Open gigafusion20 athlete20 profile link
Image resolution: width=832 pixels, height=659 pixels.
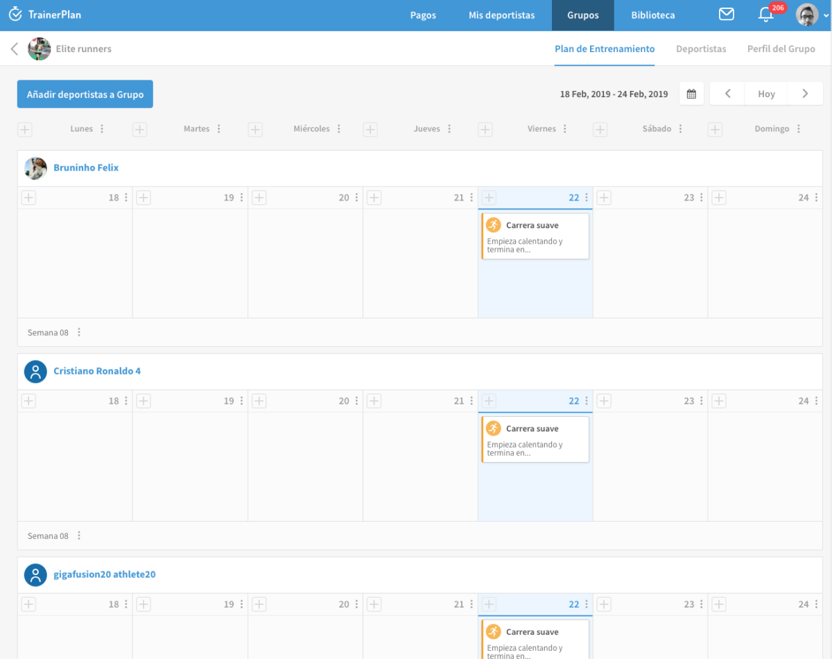105,574
